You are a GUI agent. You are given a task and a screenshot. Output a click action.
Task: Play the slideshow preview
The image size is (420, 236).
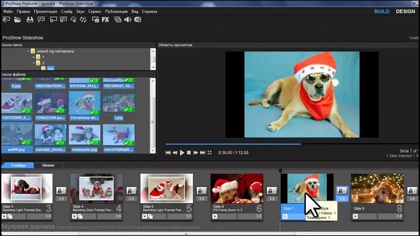[182, 153]
